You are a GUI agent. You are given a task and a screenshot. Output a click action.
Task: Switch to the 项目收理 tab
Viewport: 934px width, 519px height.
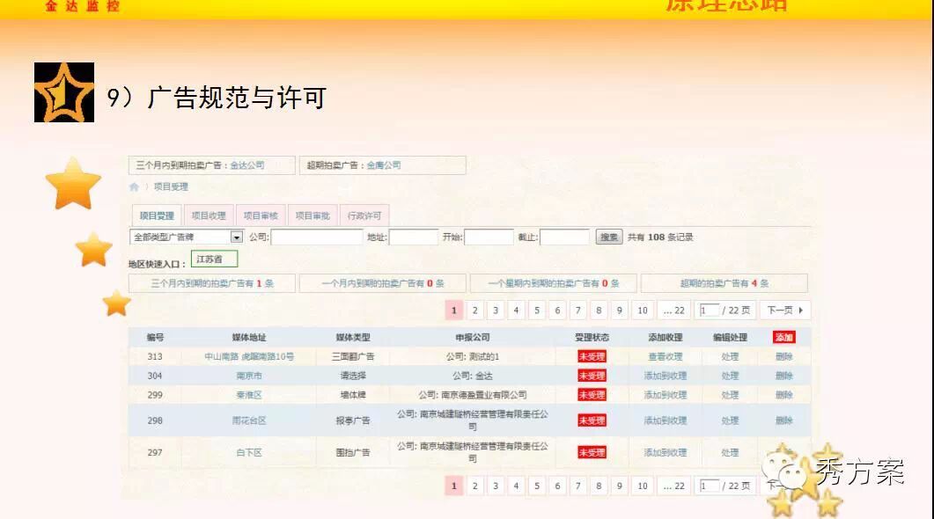click(x=209, y=216)
